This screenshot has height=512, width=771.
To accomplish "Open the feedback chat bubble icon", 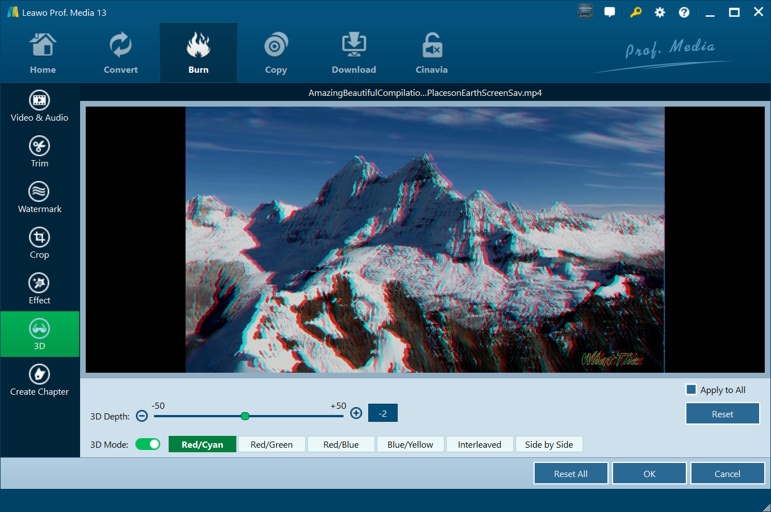I will 610,12.
